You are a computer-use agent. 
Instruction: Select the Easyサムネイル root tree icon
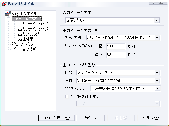(x=8, y=14)
